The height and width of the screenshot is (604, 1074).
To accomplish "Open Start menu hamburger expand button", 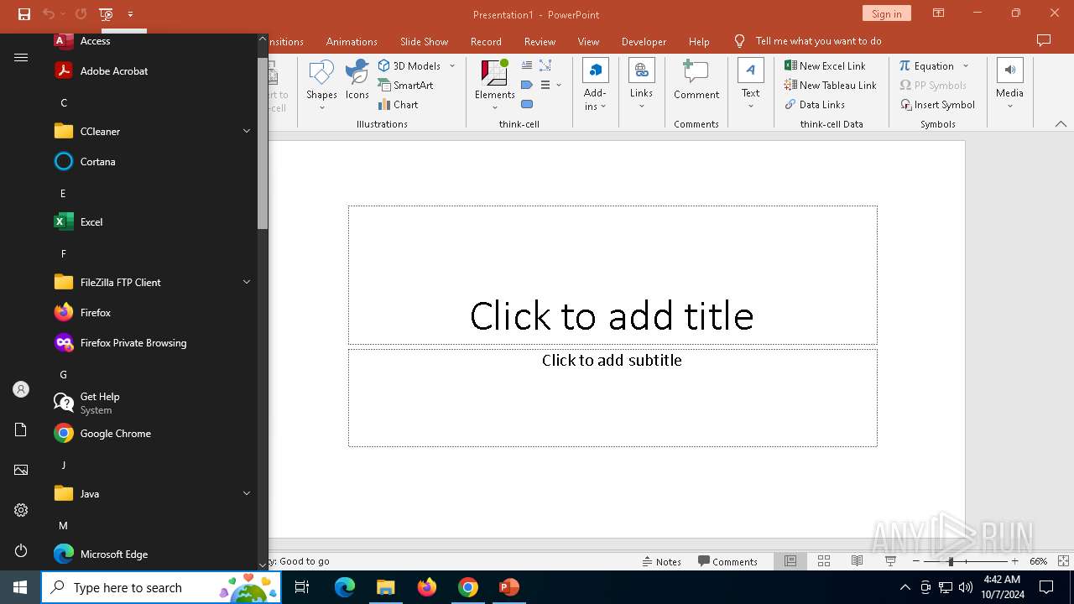I will point(21,57).
